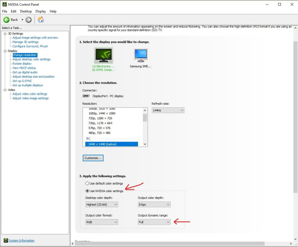The image size is (298, 247).
Task: Click the resolution list scrollbar thumb
Action: click(x=145, y=117)
